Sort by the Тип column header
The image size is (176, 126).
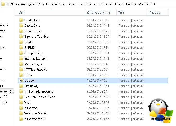[x=132, y=13]
